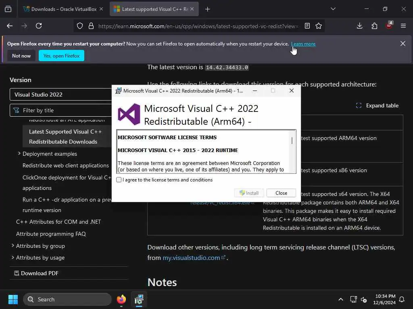
Task: Open Firefox View icon at top left
Action: point(8,9)
